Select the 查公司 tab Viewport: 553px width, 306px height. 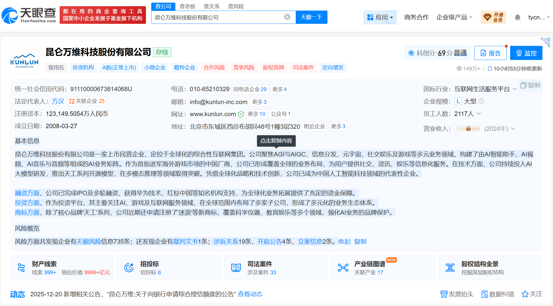163,6
